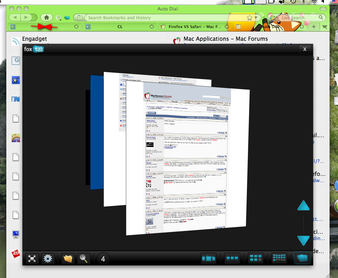Click FoxTab up arrow
338x278 pixels.
304,205
